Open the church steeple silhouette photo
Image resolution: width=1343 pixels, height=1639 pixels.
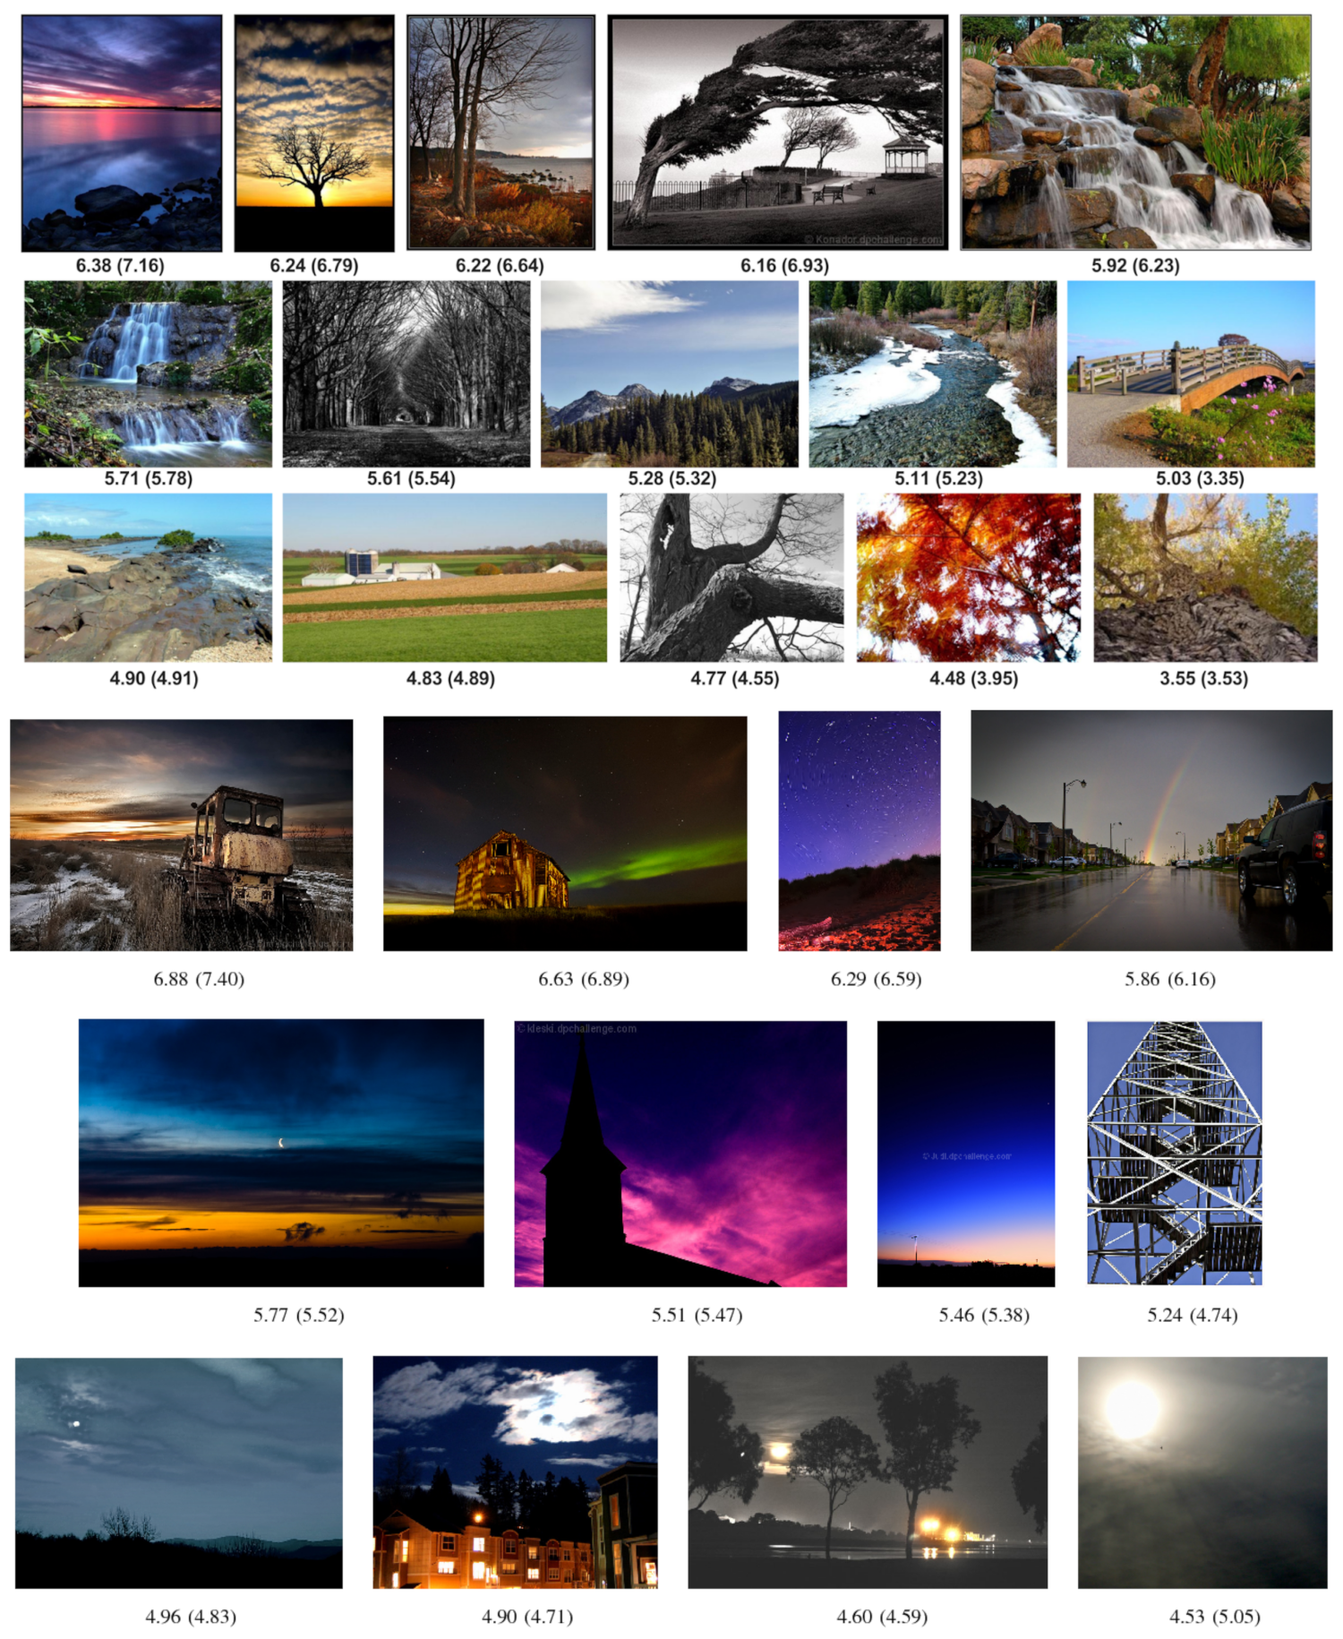point(680,1154)
